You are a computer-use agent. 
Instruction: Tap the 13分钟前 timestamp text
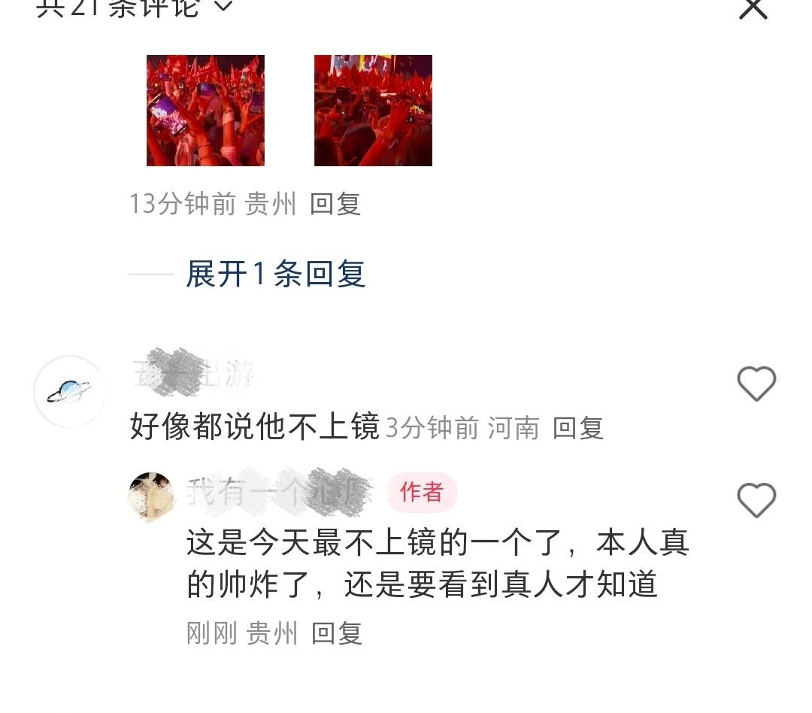pos(182,204)
